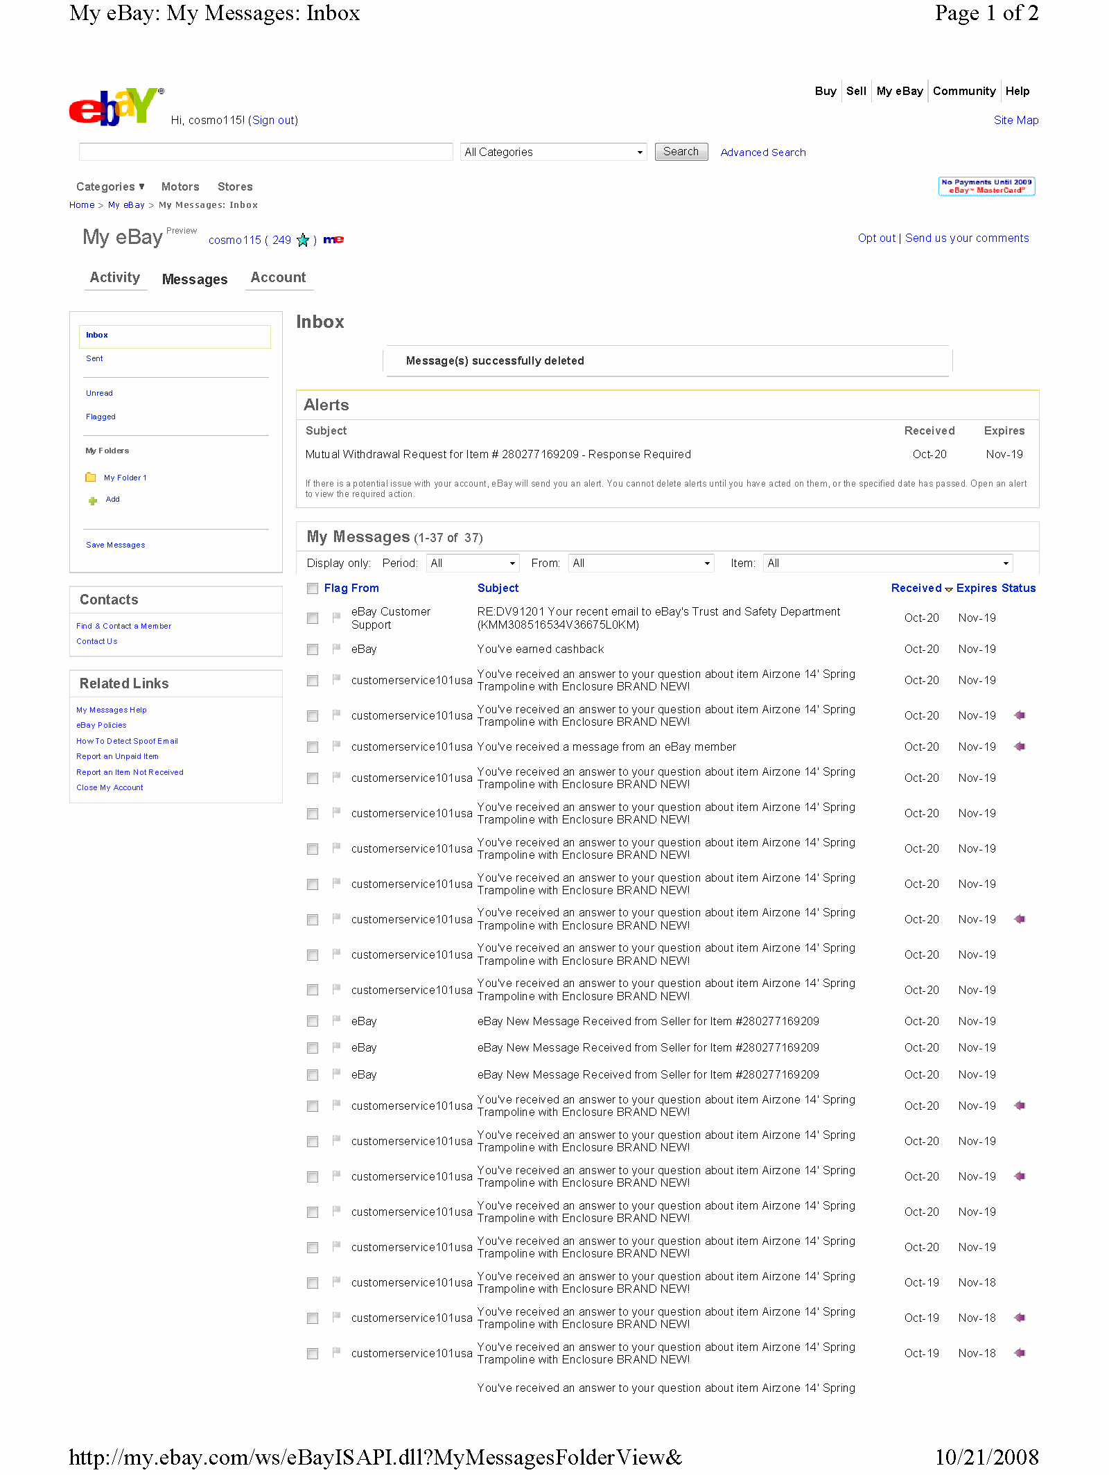Click the 249 feedback score link
The height and width of the screenshot is (1475, 1109).
tap(281, 241)
